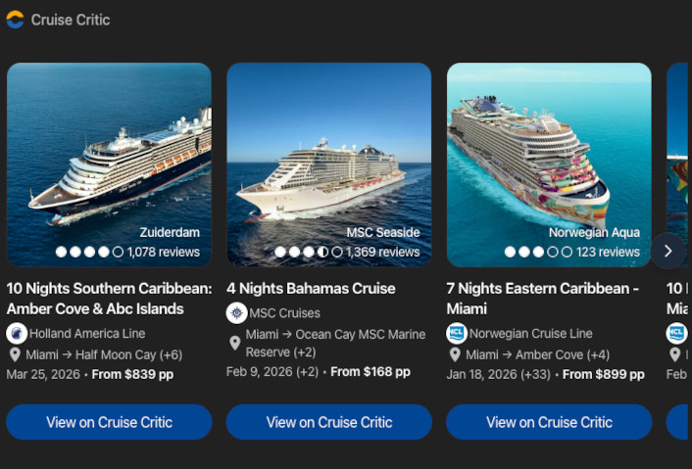
Task: View 4 Nights Bahamas cruise on Cruise Critic
Action: click(x=328, y=422)
